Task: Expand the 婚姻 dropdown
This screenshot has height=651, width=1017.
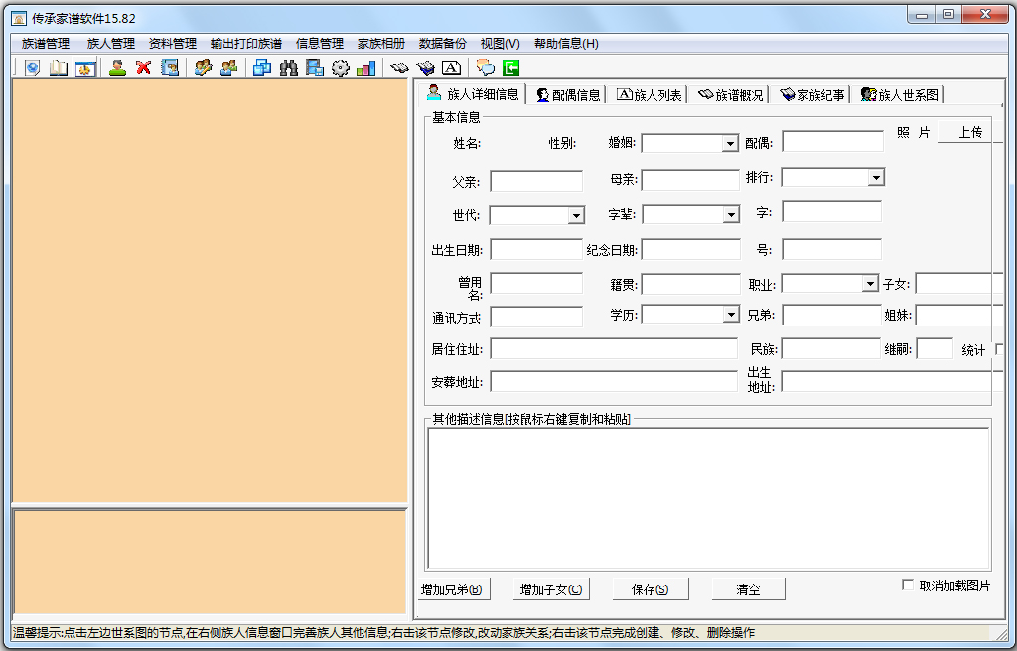Action: click(730, 143)
